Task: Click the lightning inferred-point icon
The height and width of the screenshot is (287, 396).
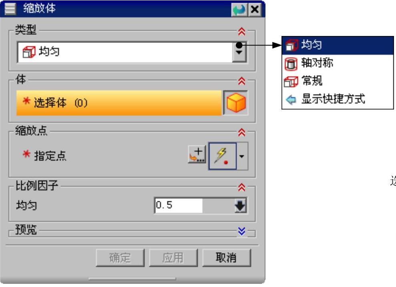Action: pyautogui.click(x=222, y=156)
